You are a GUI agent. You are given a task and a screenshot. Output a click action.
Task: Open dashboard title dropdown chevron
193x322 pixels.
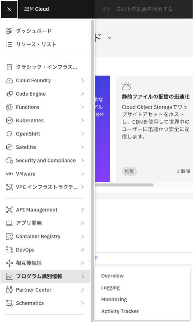110,38
